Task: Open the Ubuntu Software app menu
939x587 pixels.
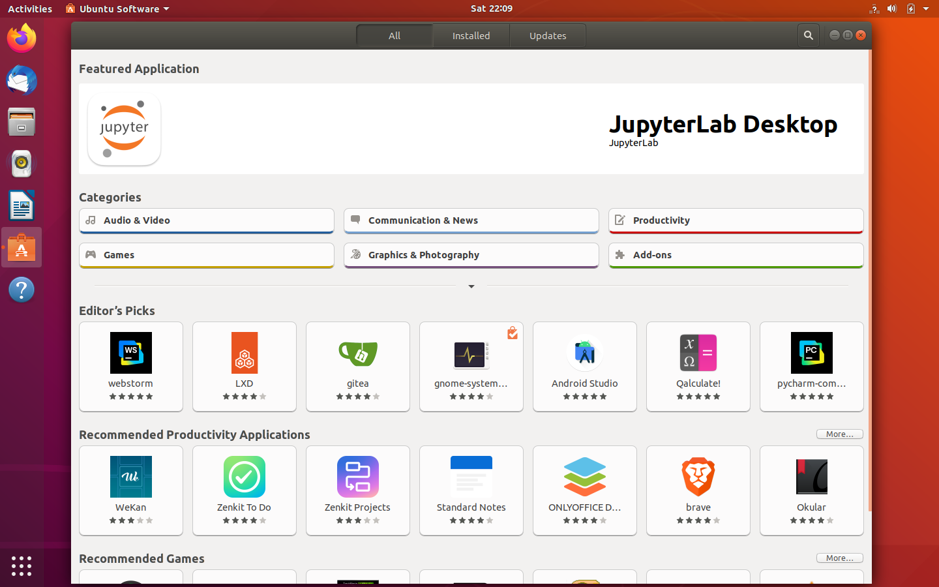Action: [x=117, y=8]
